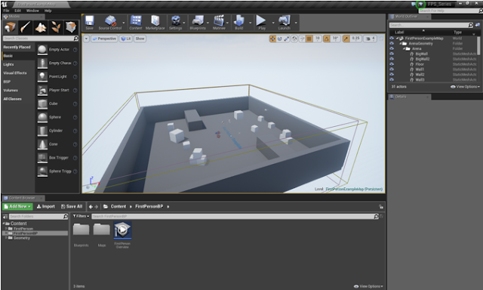
Task: Open the Marketplace toolbar icon
Action: (x=155, y=23)
